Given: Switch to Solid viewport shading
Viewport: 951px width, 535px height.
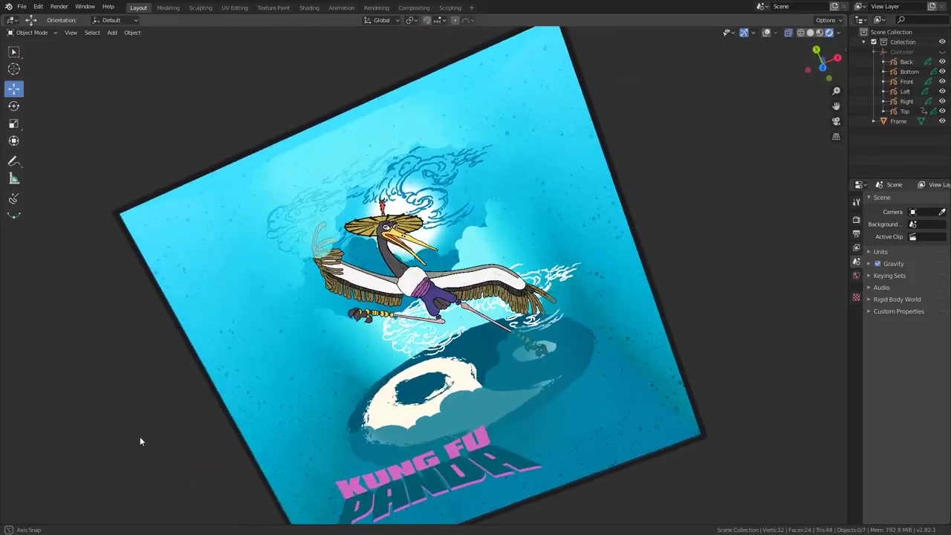Looking at the screenshot, I should click(810, 33).
